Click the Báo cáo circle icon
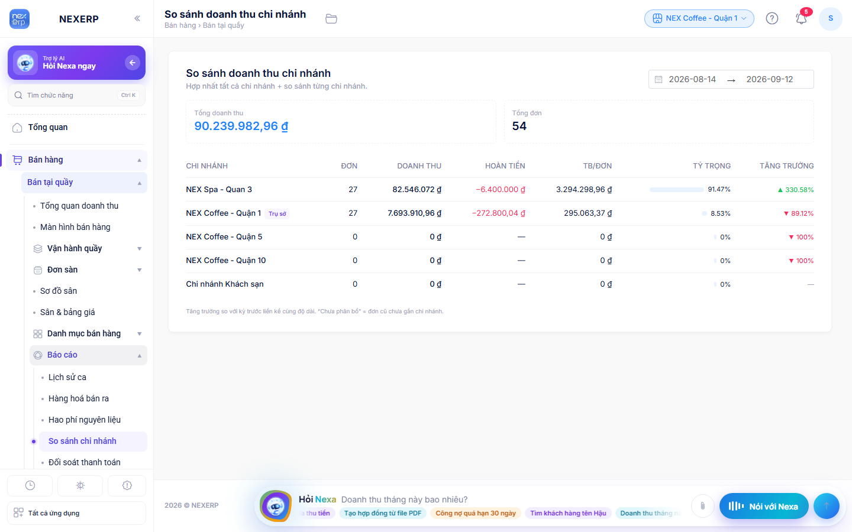 (38, 355)
